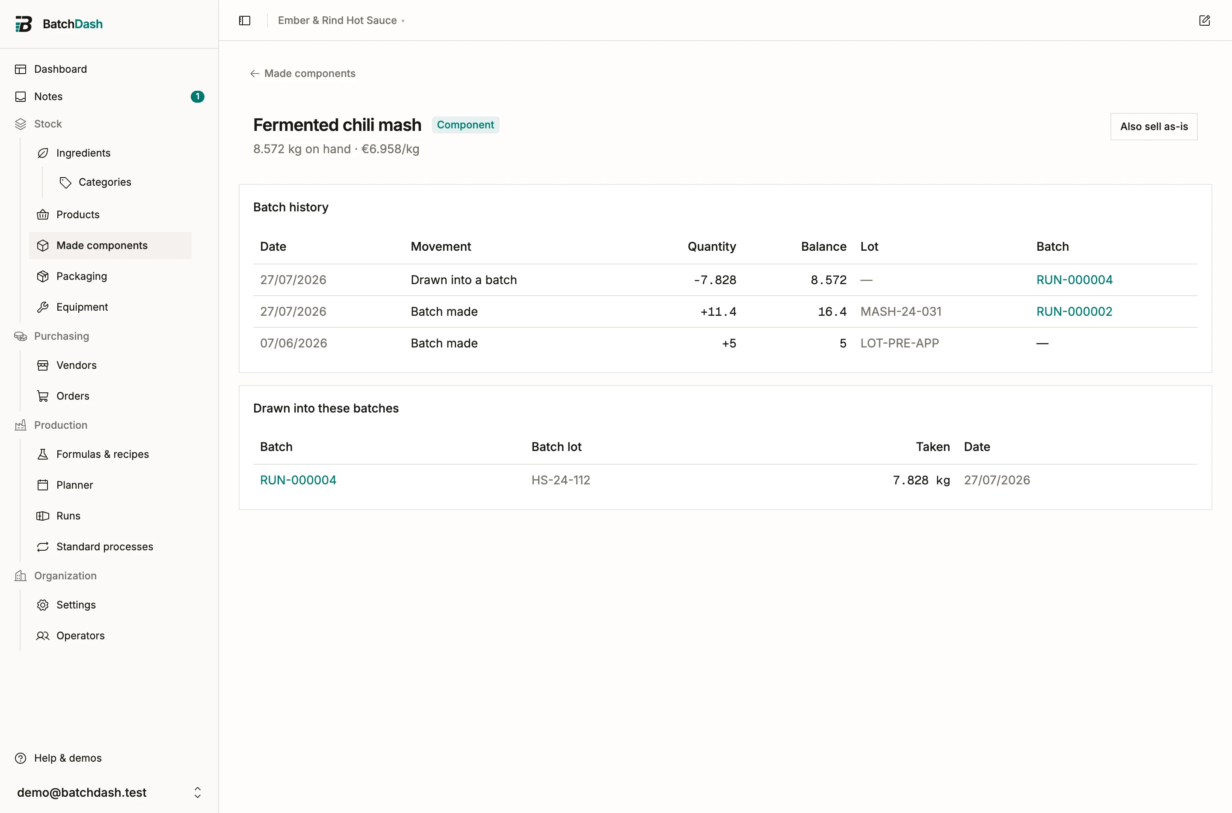This screenshot has width=1232, height=813.
Task: Open RUN-000004 in drawn batches table
Action: click(x=298, y=480)
